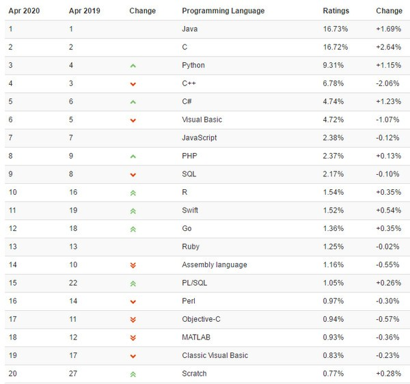Click the JavaScript language name
Image resolution: width=410 pixels, height=384 pixels.
[200, 138]
